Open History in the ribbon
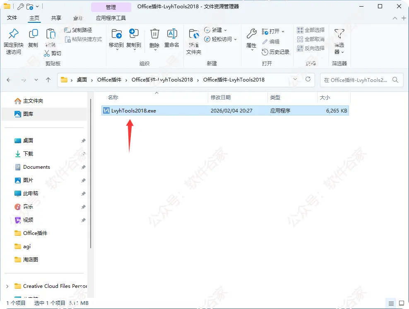Image resolution: width=409 pixels, height=309 pixels. coord(275,52)
